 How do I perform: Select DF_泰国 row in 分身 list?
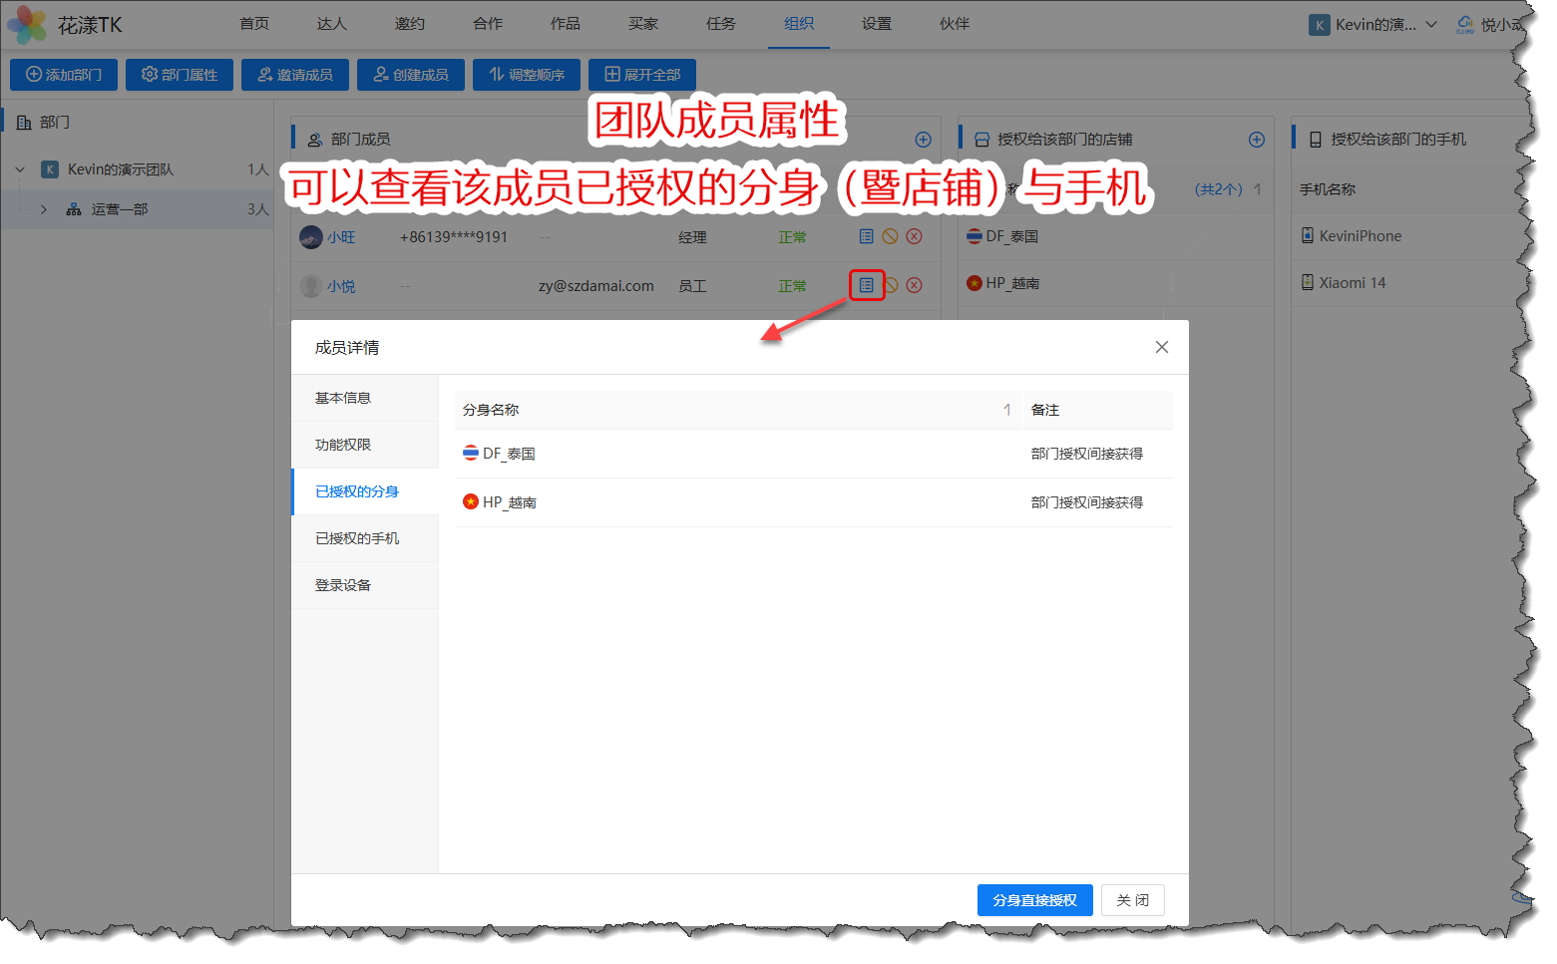tap(509, 454)
